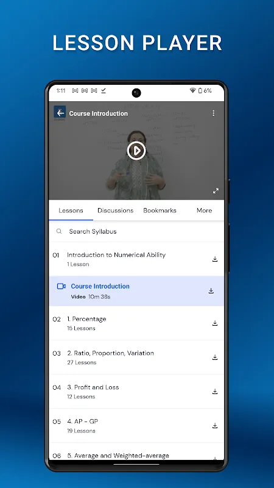Download the Course Introduction video lesson
Screen dimensions: 274x488
(x=211, y=291)
